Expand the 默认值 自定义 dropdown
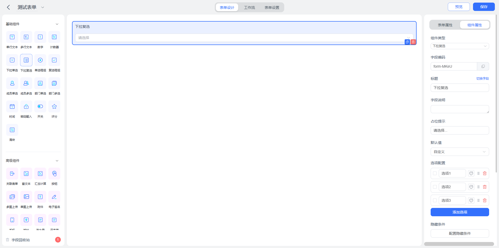 [x=460, y=152]
